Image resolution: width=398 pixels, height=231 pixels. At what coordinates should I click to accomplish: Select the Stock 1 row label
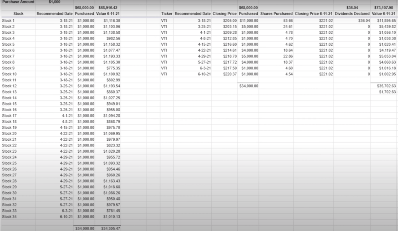tap(9, 21)
